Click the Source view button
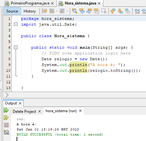 [12, 11]
